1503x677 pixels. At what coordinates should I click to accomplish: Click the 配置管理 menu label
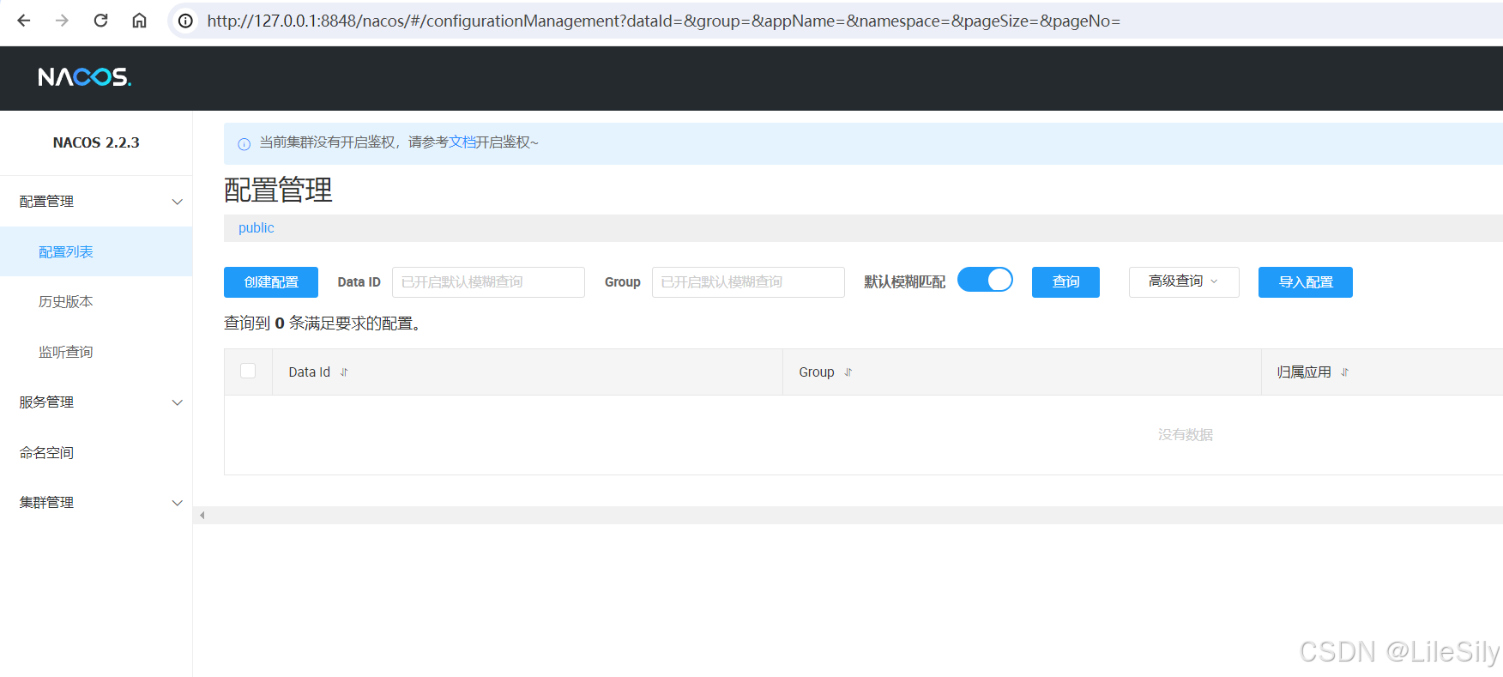(x=46, y=202)
